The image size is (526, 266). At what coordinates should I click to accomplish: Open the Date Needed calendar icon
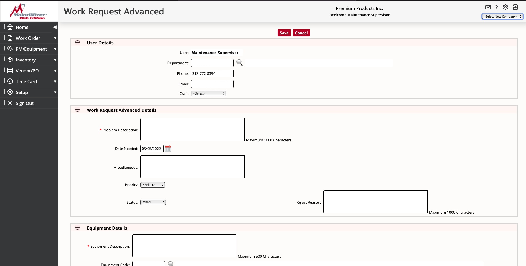(168, 148)
